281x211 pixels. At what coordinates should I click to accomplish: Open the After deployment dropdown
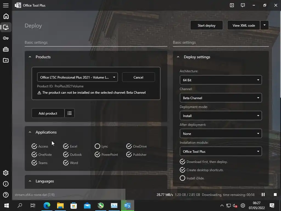point(221,134)
